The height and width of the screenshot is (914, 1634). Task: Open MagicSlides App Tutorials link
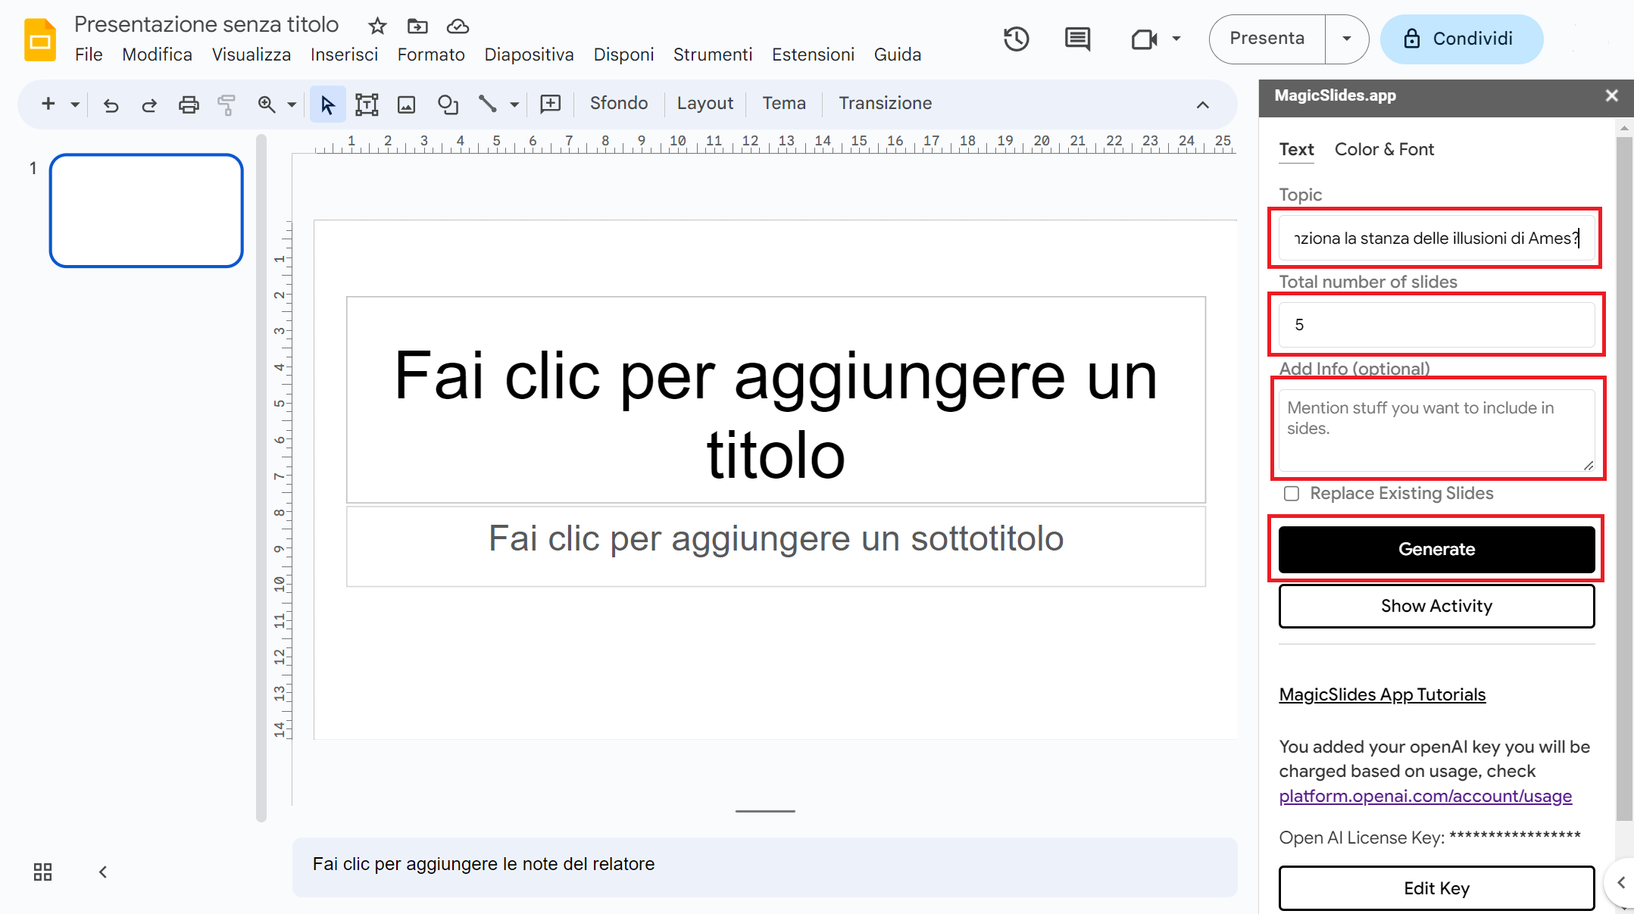1382,694
